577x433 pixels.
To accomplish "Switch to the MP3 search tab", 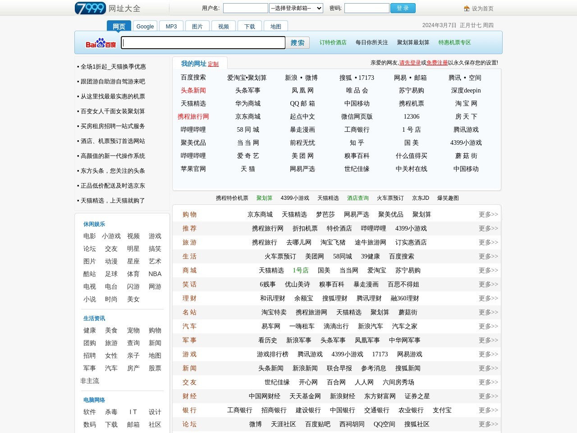I will (171, 27).
